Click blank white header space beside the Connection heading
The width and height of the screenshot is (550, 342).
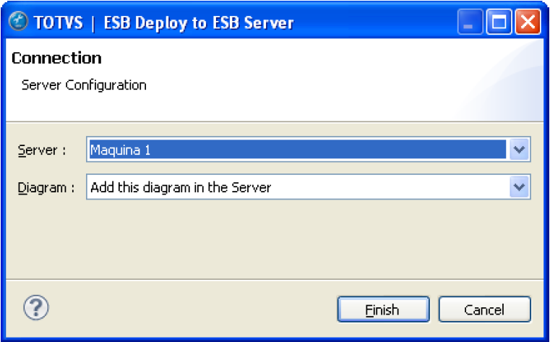point(289,58)
